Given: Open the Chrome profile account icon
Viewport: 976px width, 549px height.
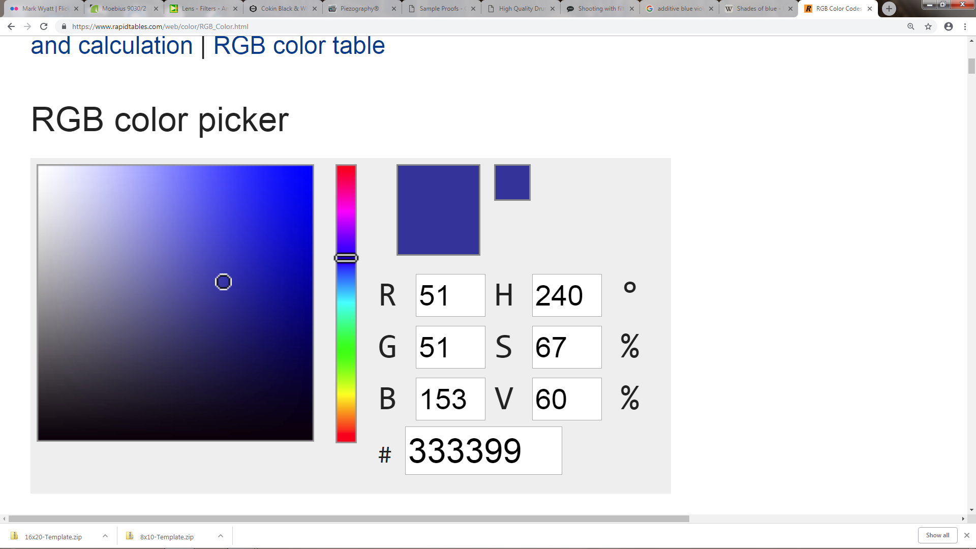Looking at the screenshot, I should (x=949, y=26).
